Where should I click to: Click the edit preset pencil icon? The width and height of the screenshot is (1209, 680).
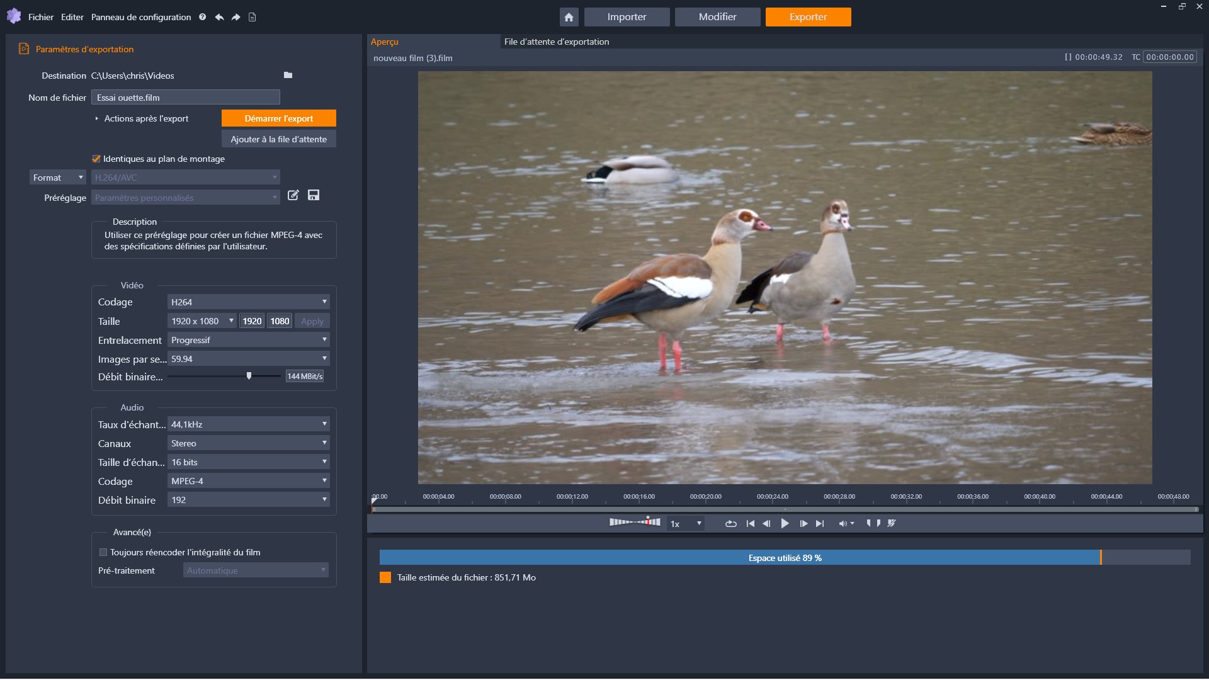293,195
